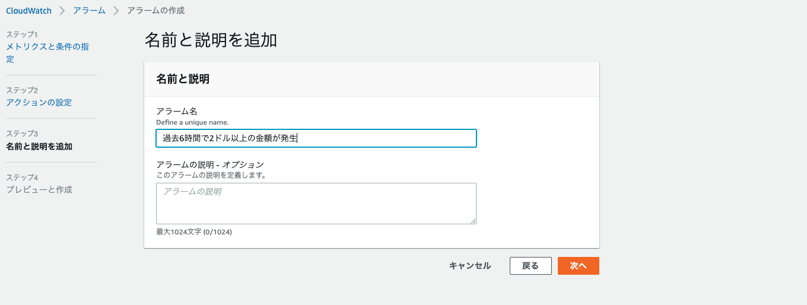This screenshot has width=807, height=305.
Task: Click the chevron after CloudWatch breadcrumb
Action: tap(62, 11)
